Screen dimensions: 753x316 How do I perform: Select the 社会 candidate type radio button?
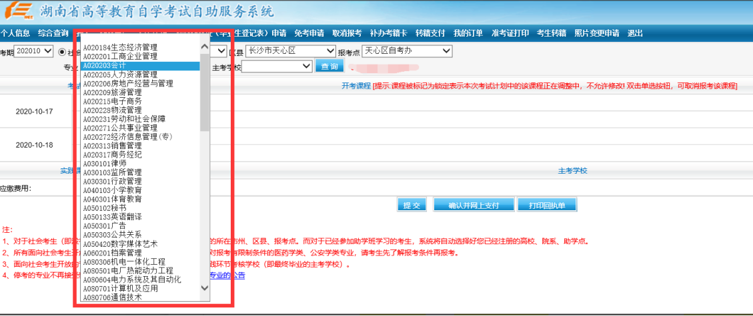pos(63,51)
